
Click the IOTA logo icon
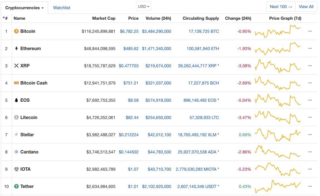pos(16,169)
